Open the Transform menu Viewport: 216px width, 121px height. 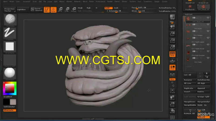tap(147, 2)
